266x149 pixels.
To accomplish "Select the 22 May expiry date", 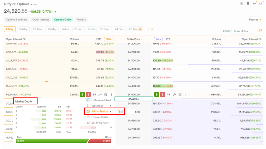I will tap(38, 29).
